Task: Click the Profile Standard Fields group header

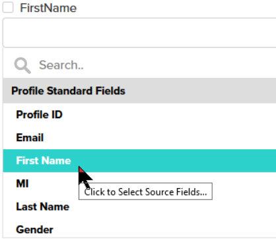Action: coord(139,90)
